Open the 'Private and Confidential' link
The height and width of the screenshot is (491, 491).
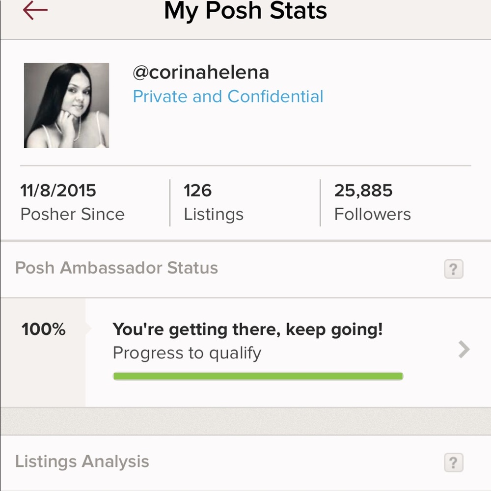pyautogui.click(x=227, y=97)
